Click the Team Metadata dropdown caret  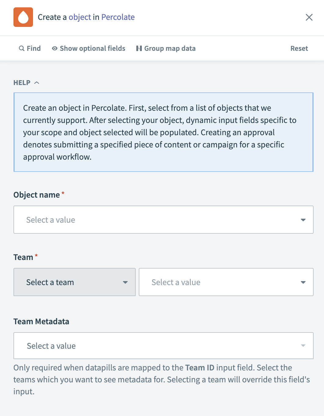[303, 346]
